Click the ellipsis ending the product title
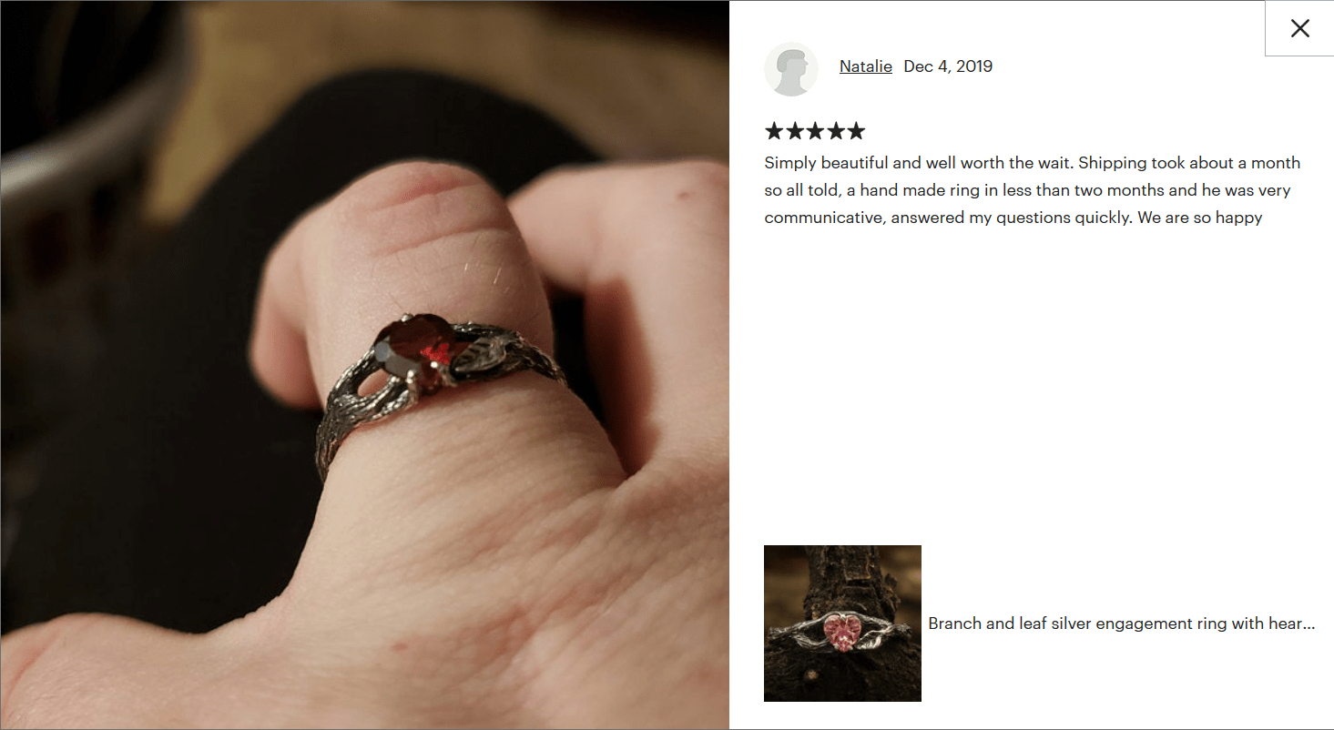This screenshot has width=1334, height=730. coord(1309,624)
